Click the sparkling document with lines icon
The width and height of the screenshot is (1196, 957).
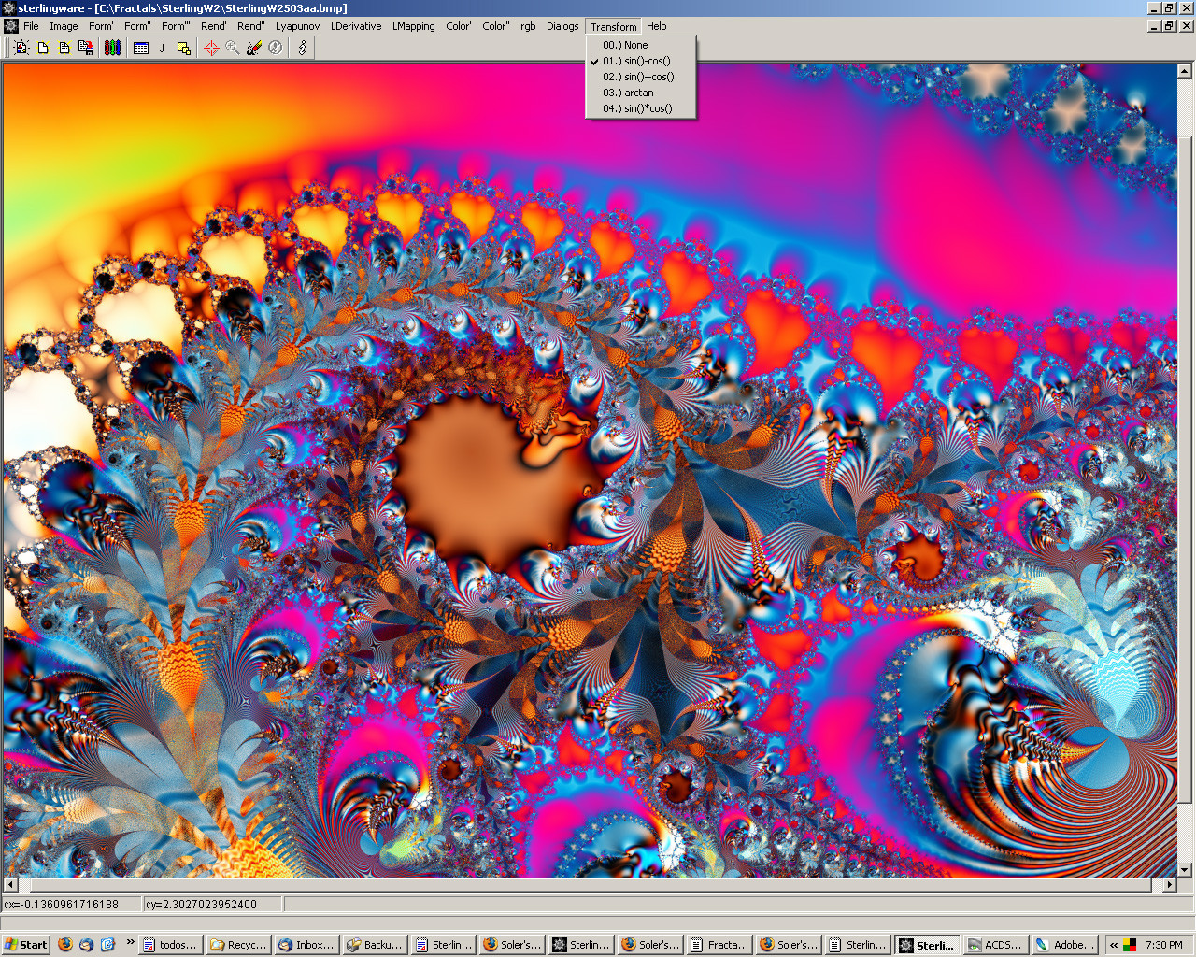click(64, 48)
